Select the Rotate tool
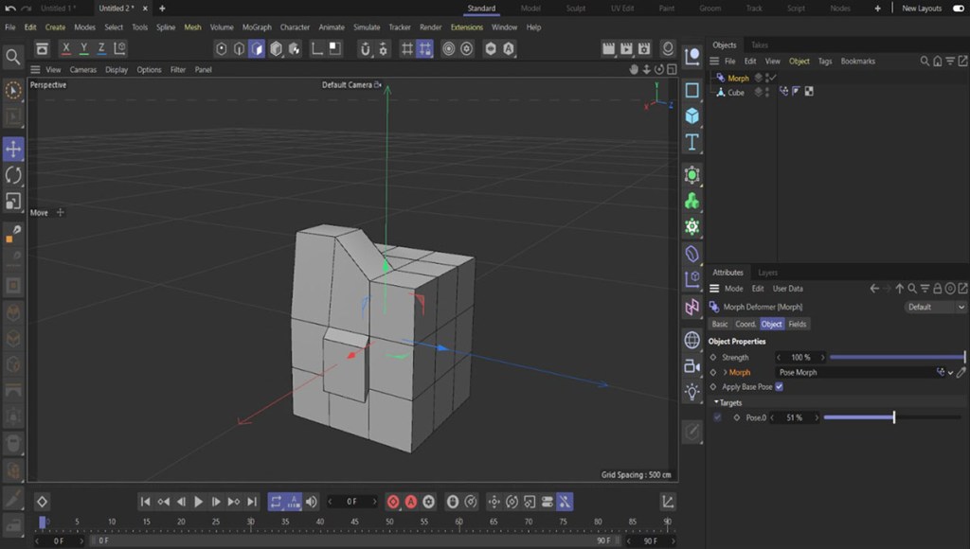 point(13,174)
